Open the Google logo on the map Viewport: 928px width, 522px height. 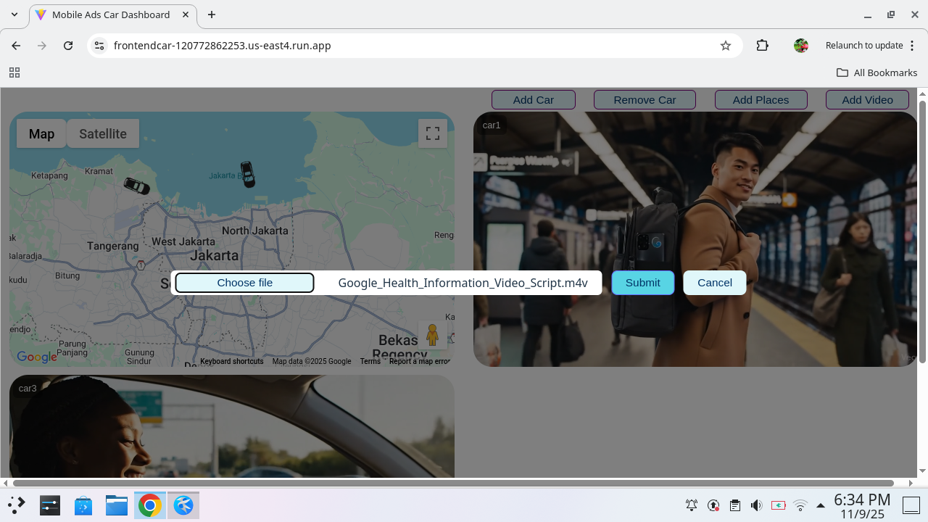pos(36,357)
